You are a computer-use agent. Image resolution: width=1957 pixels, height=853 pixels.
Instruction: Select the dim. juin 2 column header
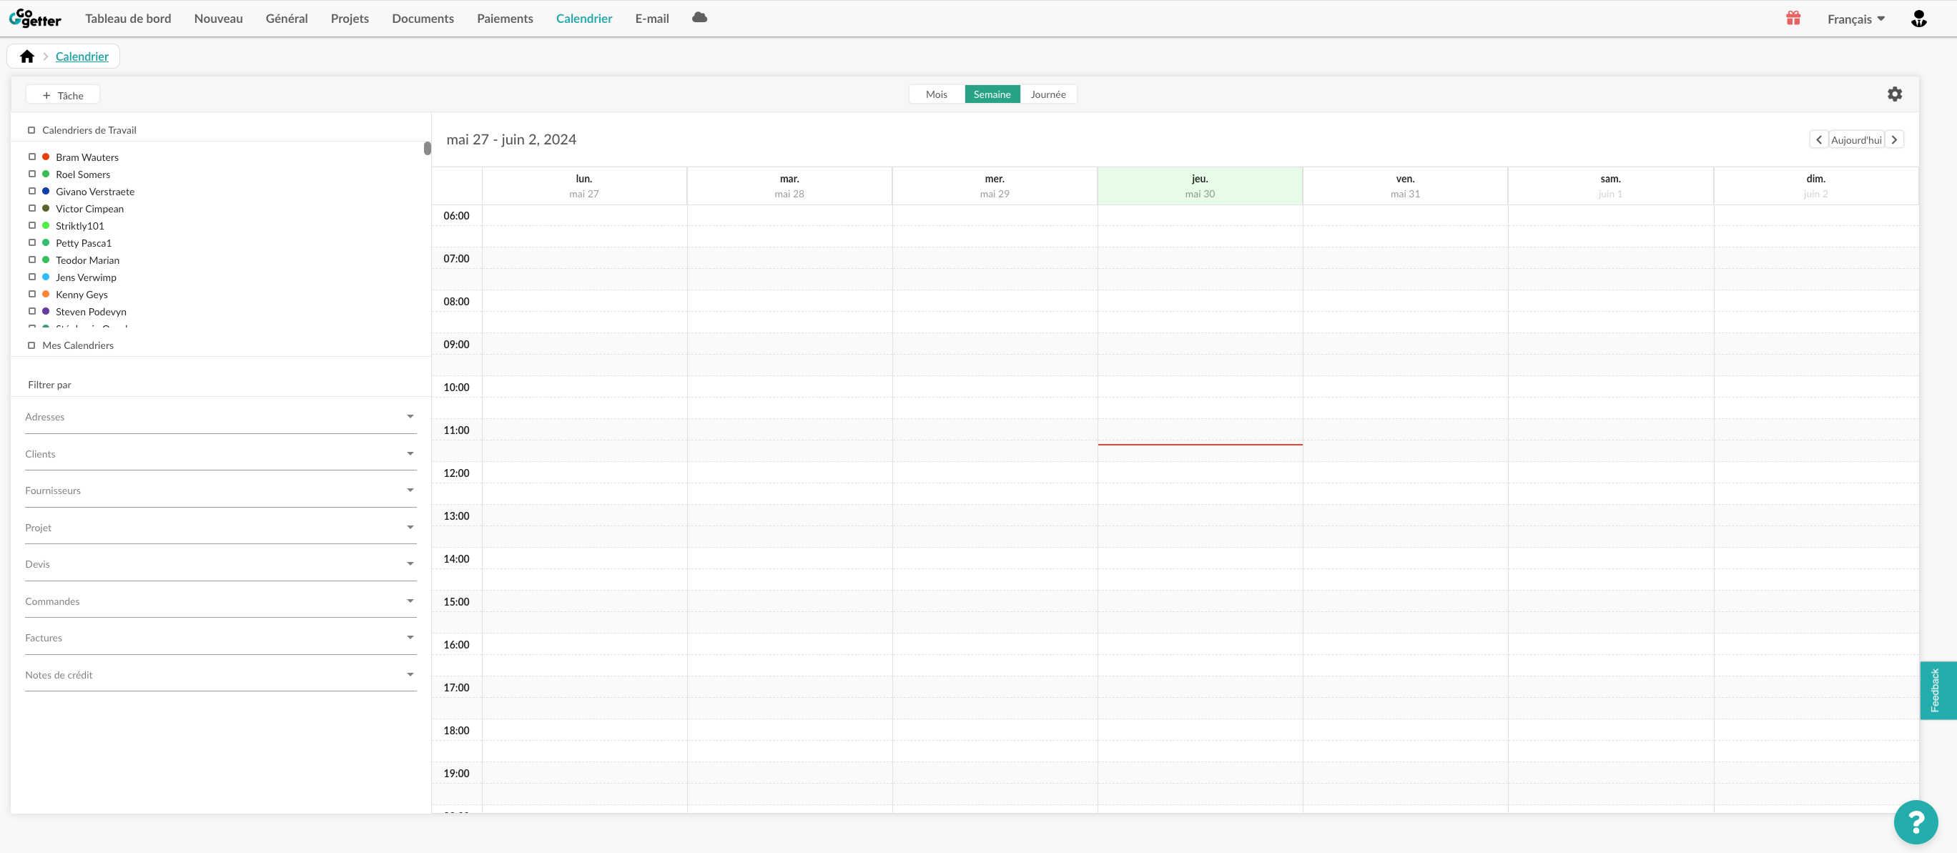(1815, 186)
